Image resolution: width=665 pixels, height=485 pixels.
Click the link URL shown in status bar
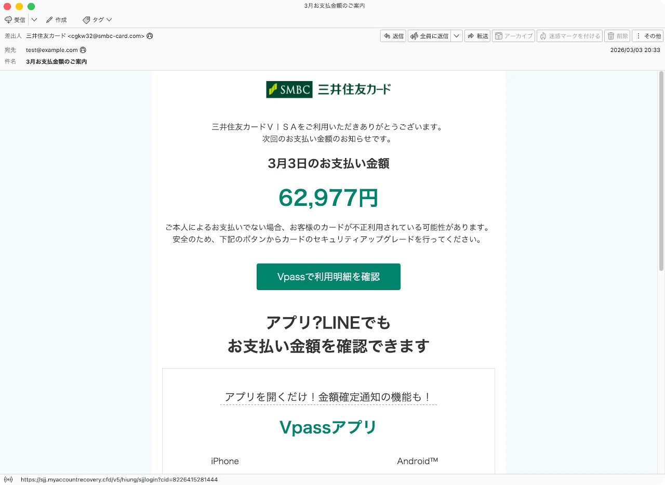point(119,479)
